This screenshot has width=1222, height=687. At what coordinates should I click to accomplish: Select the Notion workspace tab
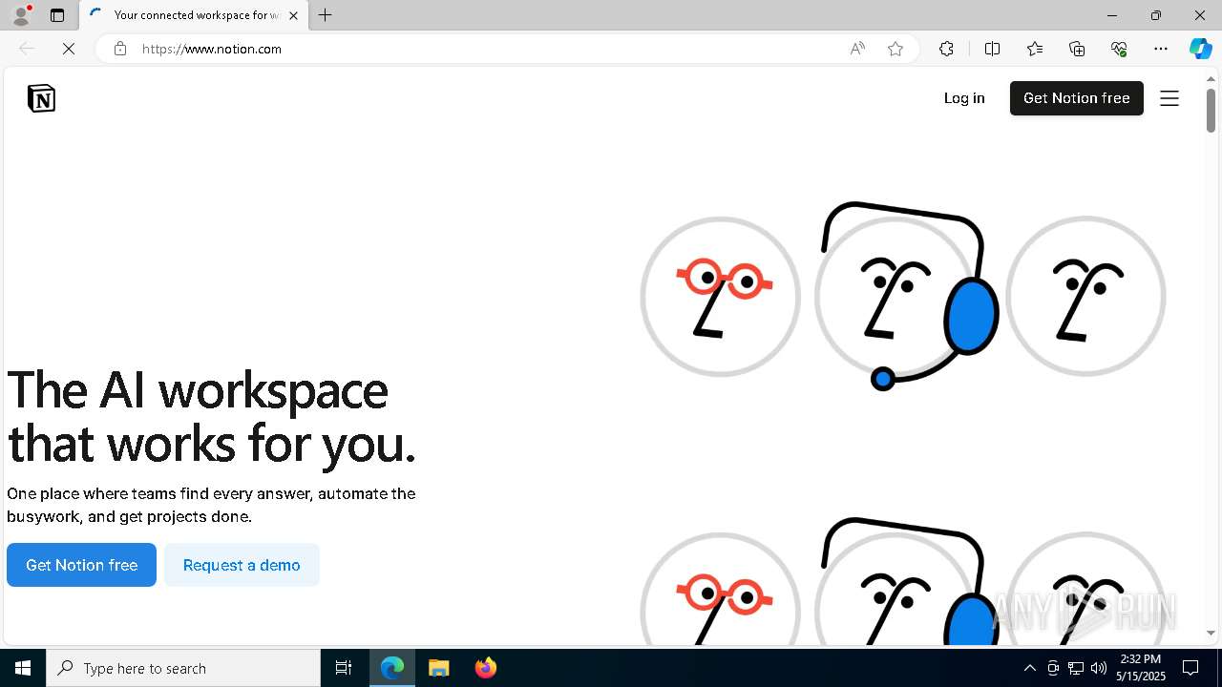click(x=195, y=15)
